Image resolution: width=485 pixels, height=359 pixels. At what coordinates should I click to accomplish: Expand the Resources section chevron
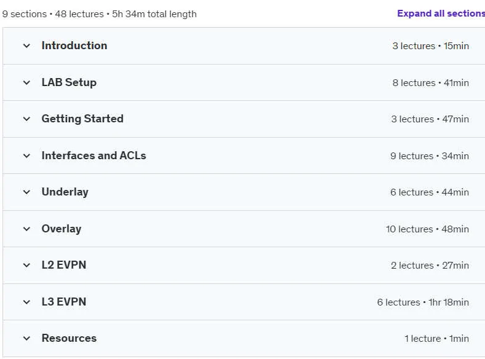click(x=26, y=338)
